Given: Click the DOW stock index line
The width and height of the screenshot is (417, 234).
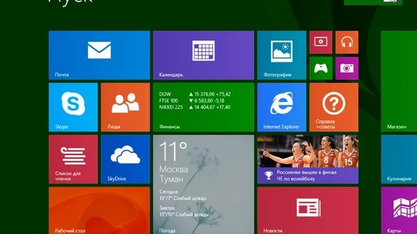Looking at the screenshot, I should click(x=195, y=94).
